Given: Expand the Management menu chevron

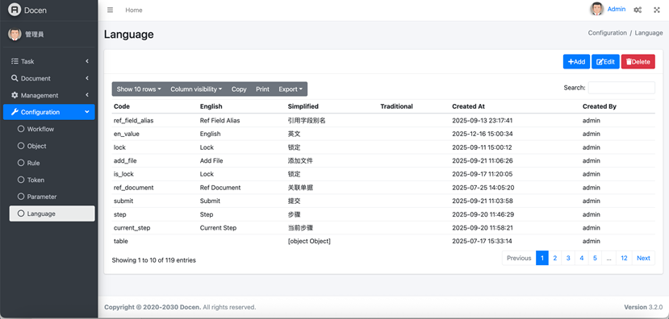Looking at the screenshot, I should (x=87, y=95).
